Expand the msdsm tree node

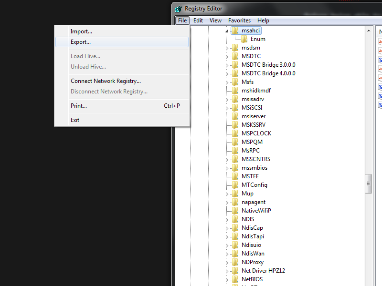227,48
